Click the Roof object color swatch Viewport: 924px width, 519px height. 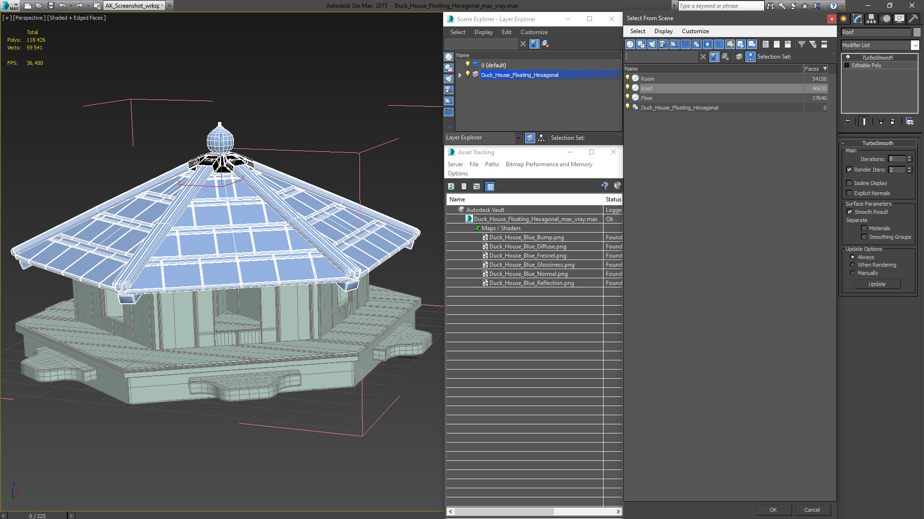click(x=917, y=32)
